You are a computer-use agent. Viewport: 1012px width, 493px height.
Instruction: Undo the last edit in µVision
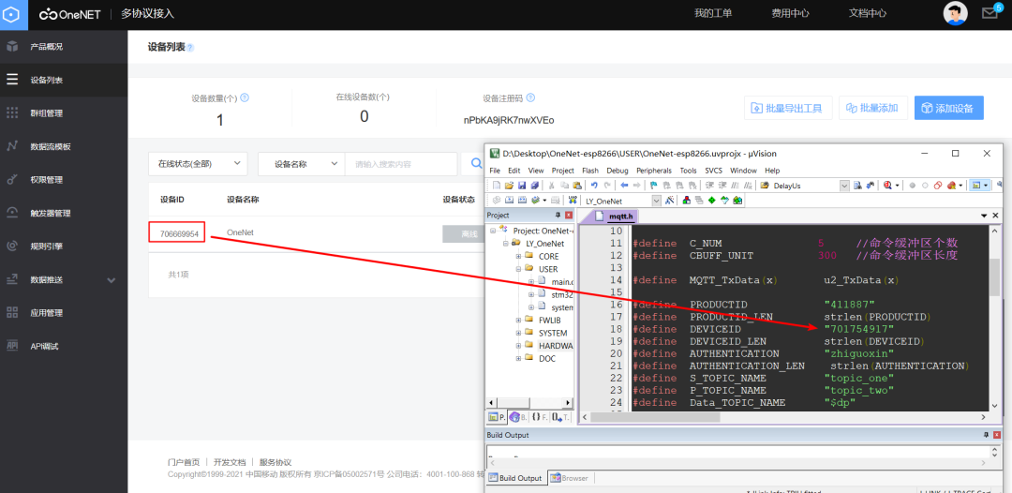[x=594, y=186]
